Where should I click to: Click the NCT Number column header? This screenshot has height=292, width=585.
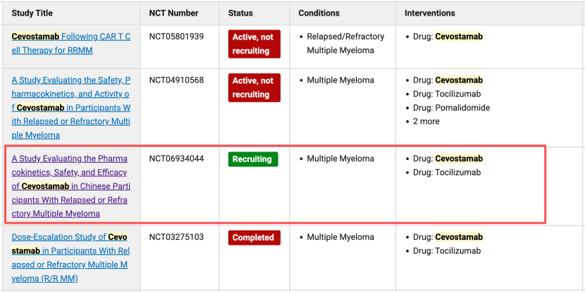click(174, 13)
